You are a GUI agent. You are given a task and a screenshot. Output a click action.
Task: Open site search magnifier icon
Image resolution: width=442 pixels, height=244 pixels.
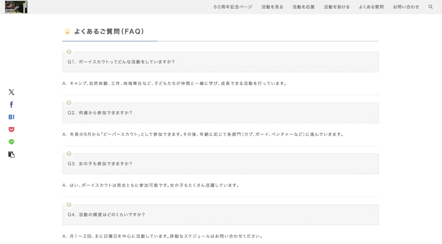(430, 7)
